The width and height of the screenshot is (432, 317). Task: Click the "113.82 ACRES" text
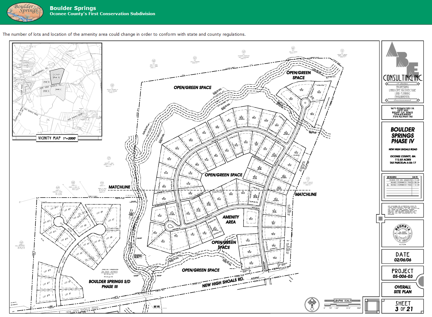click(403, 160)
